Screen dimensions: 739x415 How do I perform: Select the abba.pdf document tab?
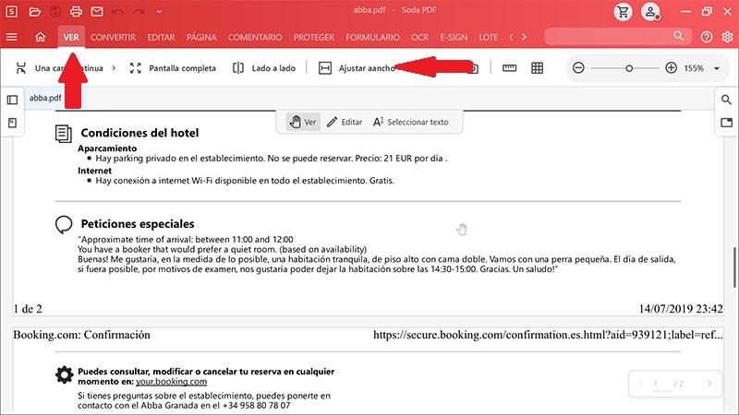[45, 98]
